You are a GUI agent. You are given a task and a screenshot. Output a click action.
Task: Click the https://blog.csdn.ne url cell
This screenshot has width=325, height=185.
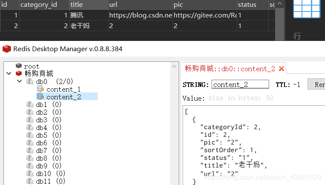pyautogui.click(x=140, y=15)
